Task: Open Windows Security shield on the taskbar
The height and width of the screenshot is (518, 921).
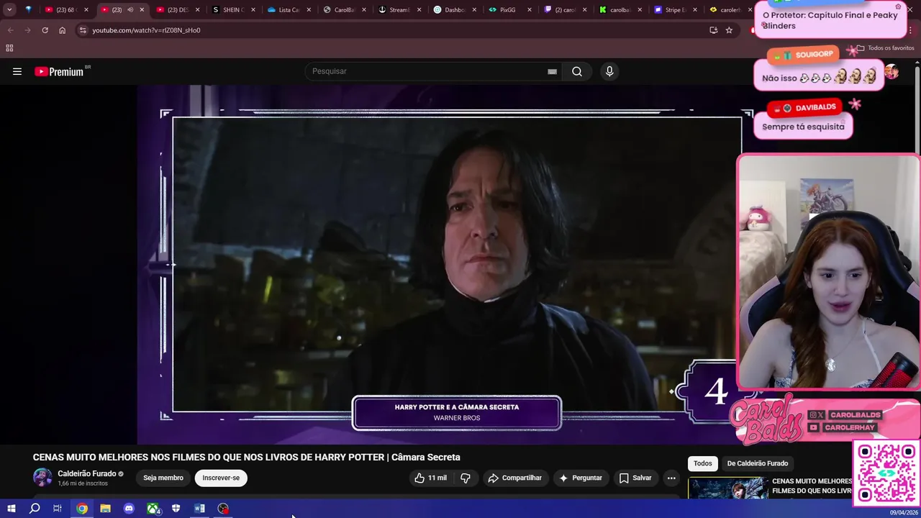Action: 176,509
